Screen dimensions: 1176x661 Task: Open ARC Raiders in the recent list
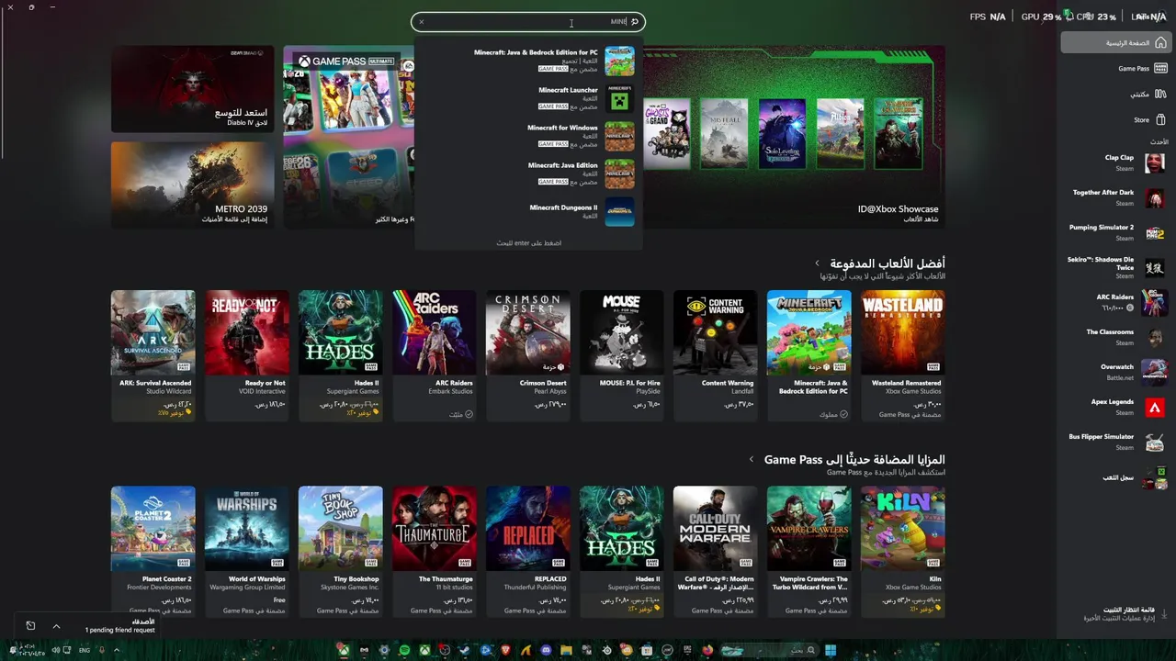point(1114,302)
